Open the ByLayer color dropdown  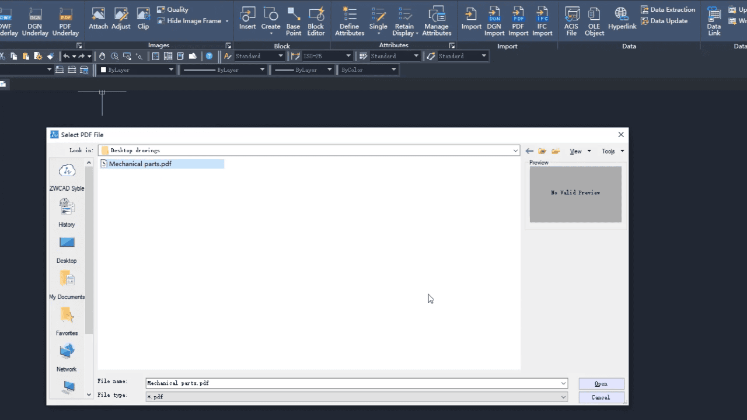[171, 69]
